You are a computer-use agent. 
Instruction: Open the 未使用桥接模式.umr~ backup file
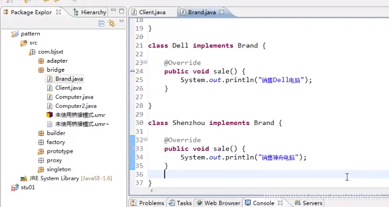82,124
